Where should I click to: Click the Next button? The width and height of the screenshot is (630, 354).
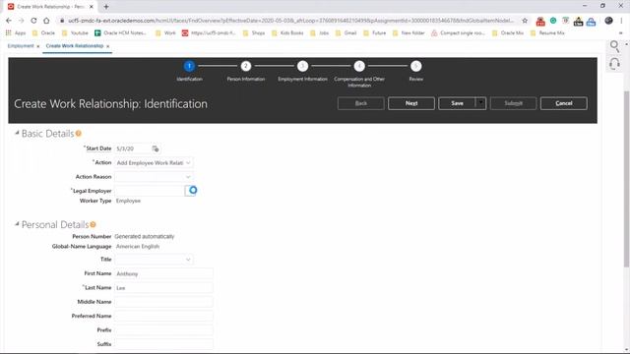411,103
